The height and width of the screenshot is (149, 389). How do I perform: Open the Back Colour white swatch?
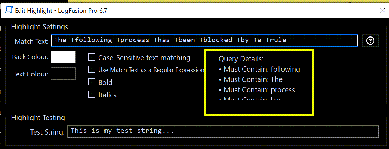pos(63,57)
